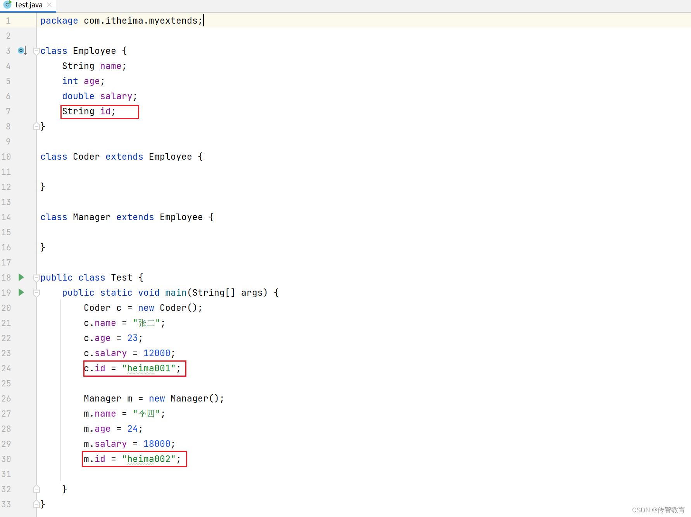The image size is (691, 517).
Task: Click the value 18000 in m.salary
Action: (157, 444)
